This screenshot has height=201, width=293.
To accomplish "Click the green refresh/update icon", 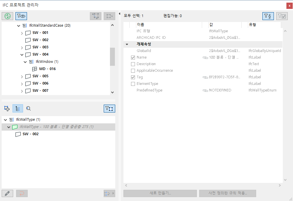I will (x=8, y=16).
